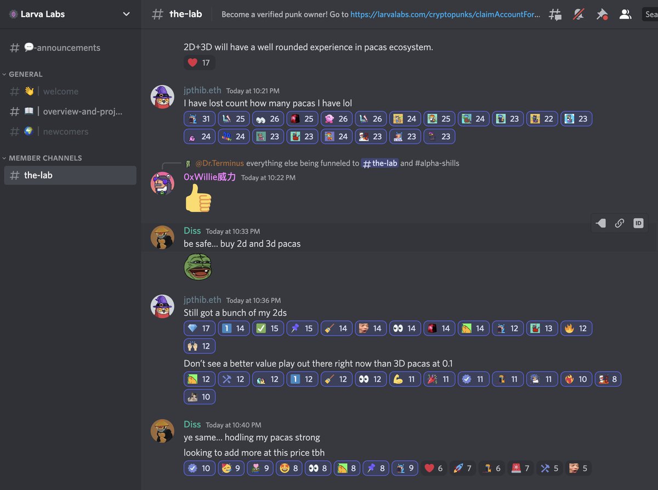The height and width of the screenshot is (490, 658).
Task: Click Diss's avatar on 10:40 PM message
Action: click(162, 431)
